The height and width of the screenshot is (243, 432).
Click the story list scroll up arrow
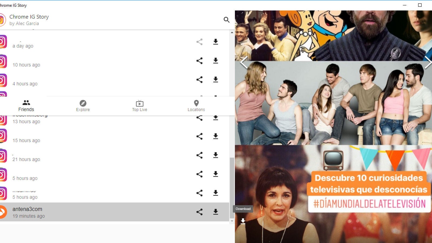tap(232, 32)
